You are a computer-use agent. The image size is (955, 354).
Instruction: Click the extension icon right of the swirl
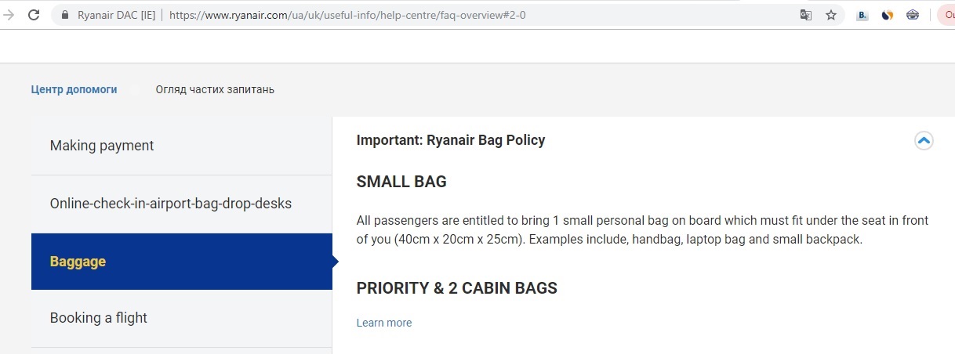click(x=912, y=15)
